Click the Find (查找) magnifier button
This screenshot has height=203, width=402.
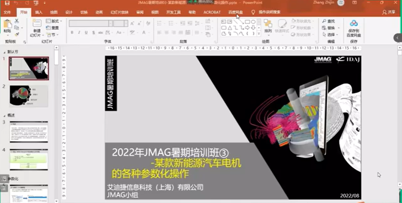[328, 21]
